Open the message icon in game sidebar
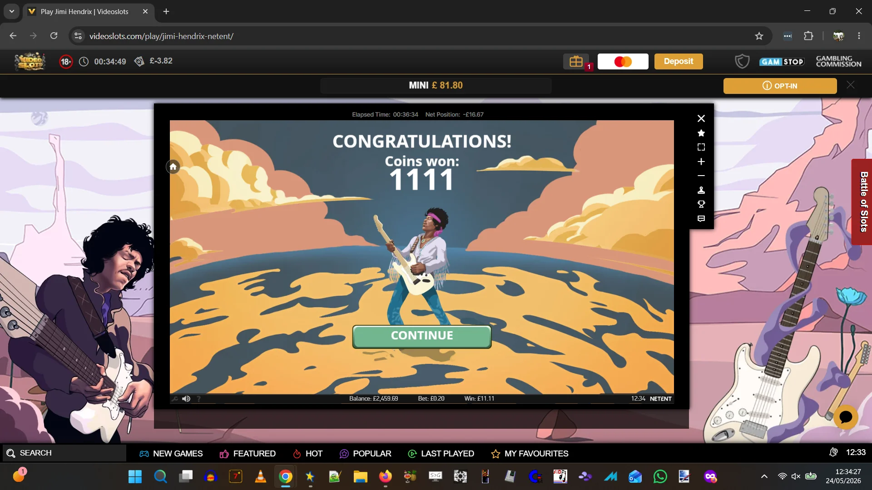 pyautogui.click(x=701, y=219)
